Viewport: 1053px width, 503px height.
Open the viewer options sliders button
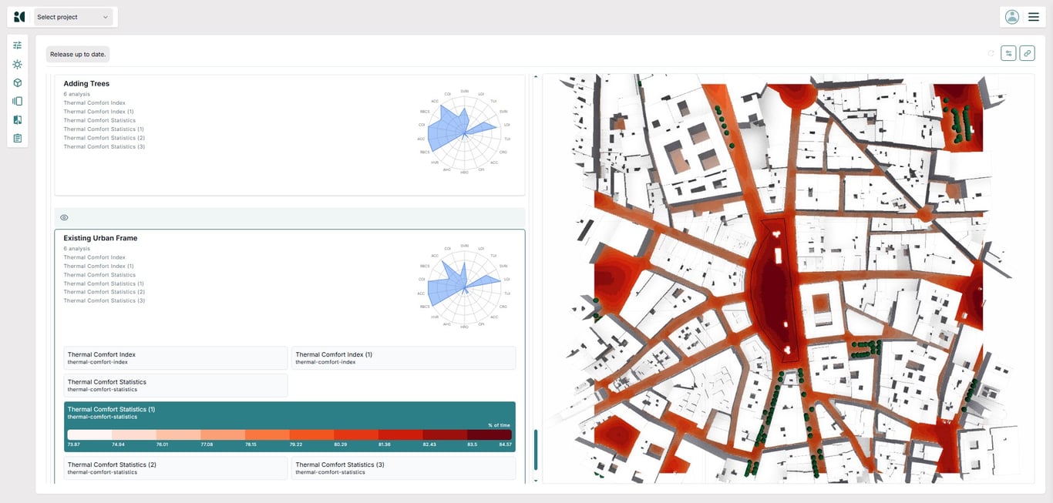click(1008, 53)
